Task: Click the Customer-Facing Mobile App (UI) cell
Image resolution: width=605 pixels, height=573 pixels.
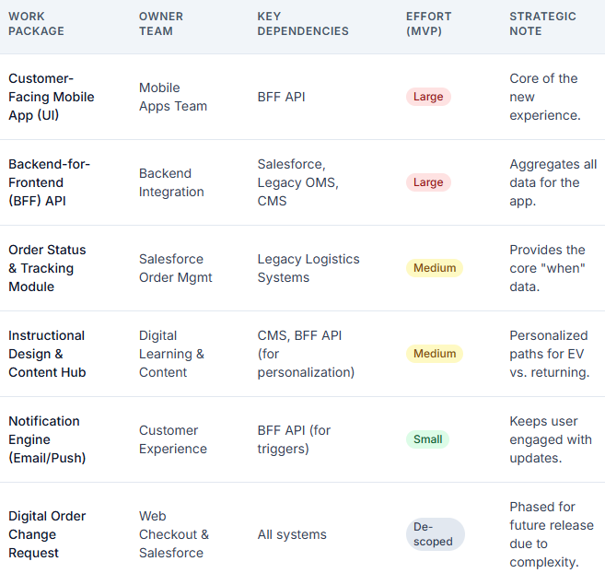Action: click(x=52, y=97)
